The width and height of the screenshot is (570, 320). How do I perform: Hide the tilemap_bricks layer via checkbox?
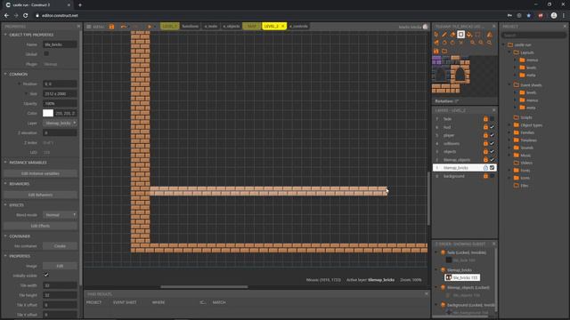[x=492, y=168]
